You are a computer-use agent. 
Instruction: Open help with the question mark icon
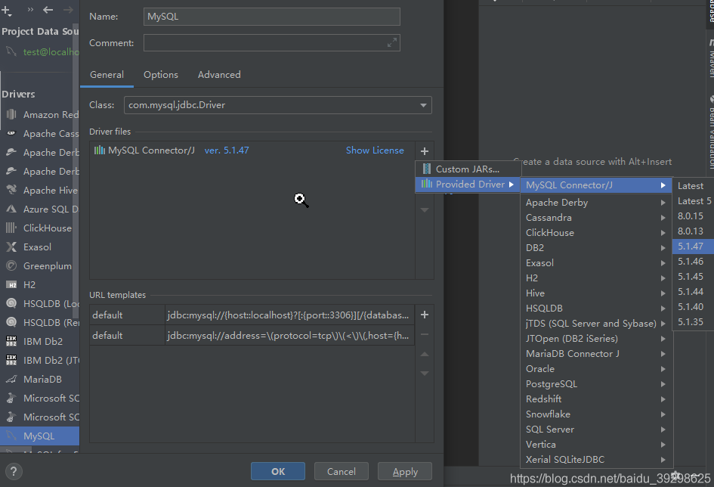point(14,472)
